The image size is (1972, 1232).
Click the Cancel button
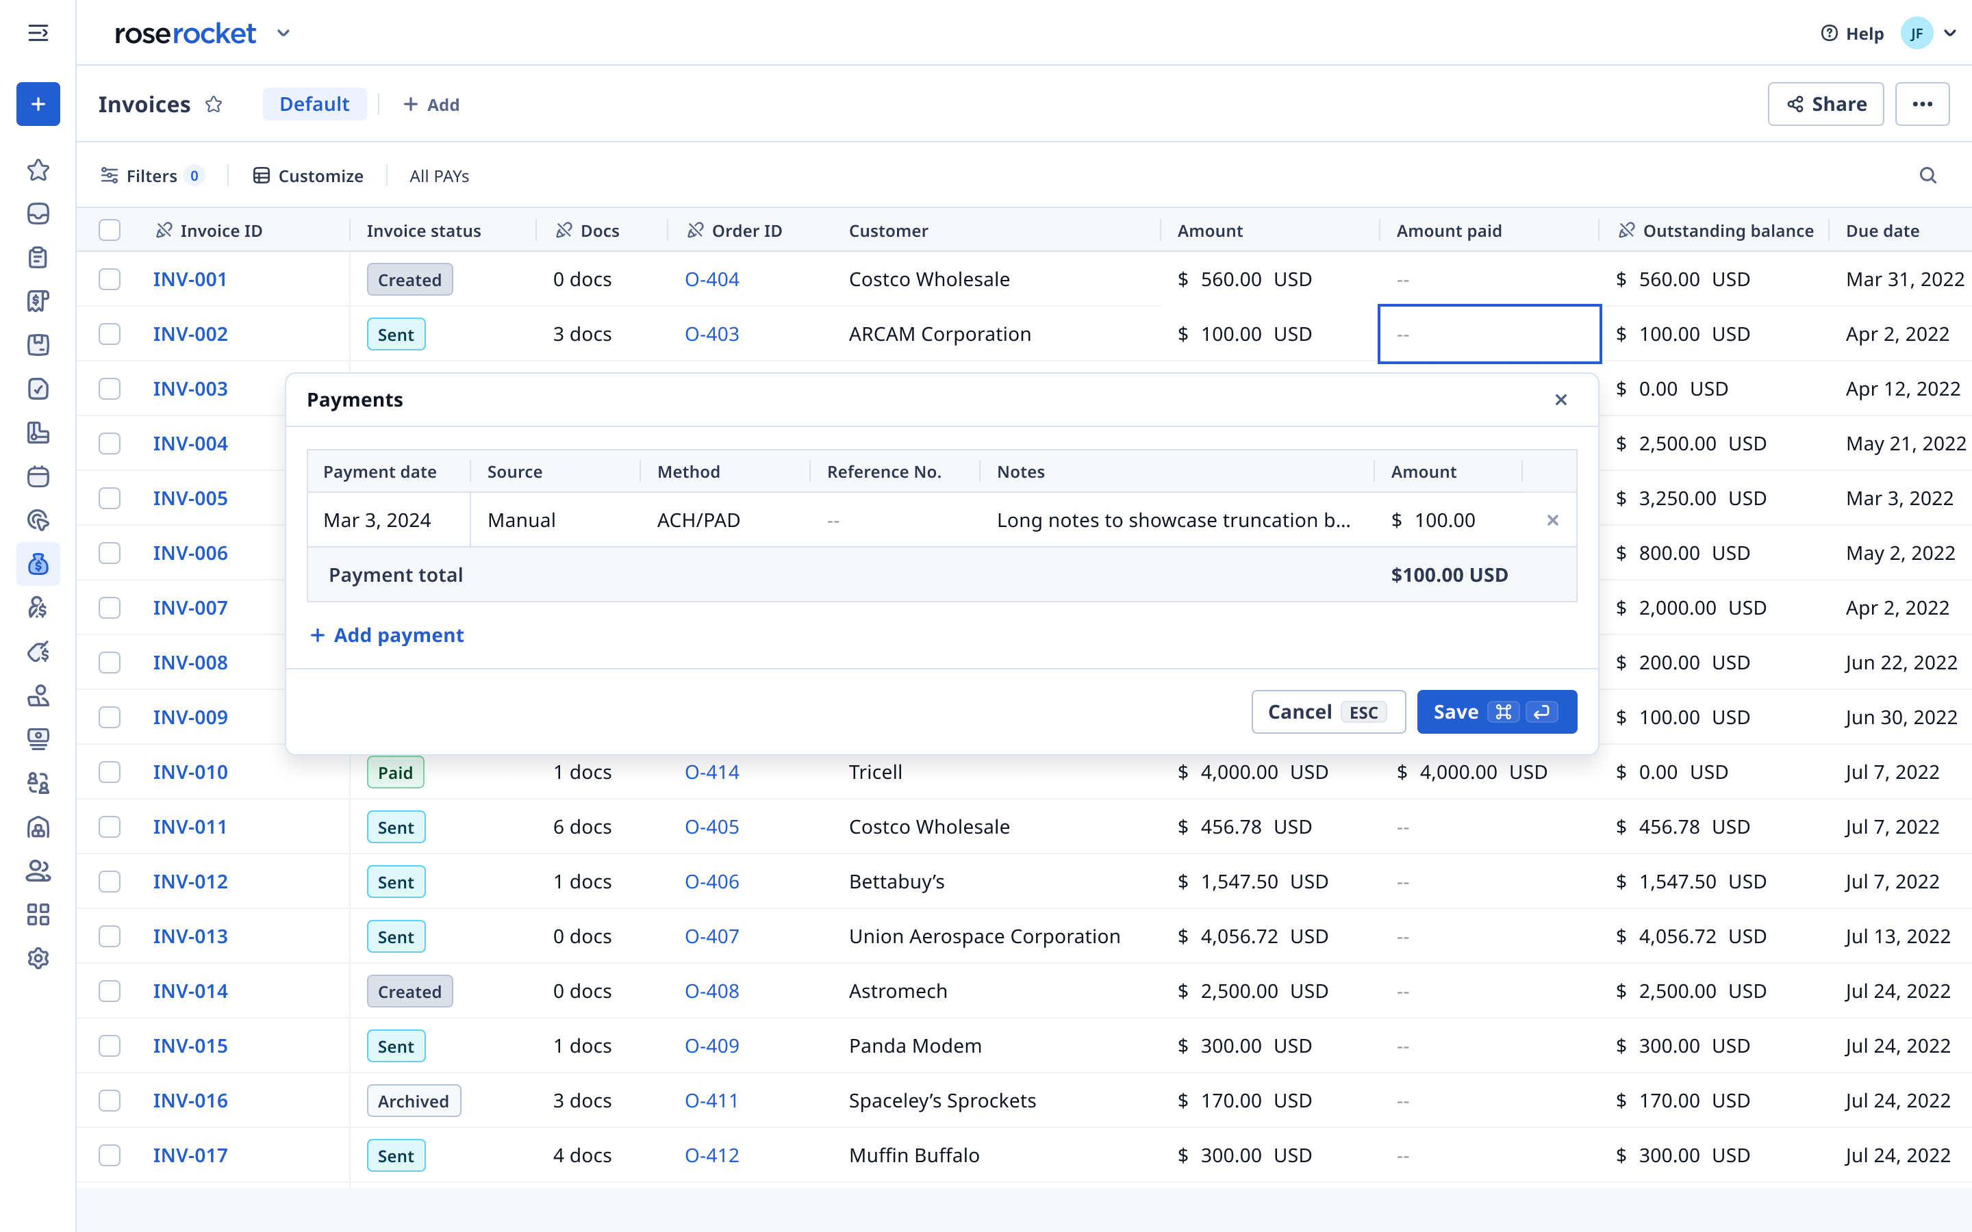point(1328,712)
